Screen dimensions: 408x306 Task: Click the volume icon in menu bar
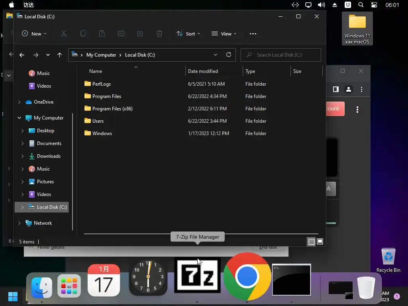pos(322,5)
